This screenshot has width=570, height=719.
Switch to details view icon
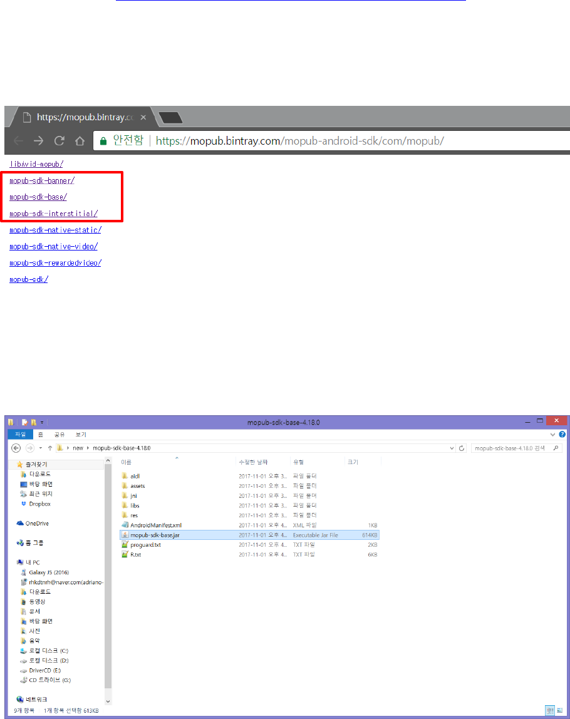point(550,710)
